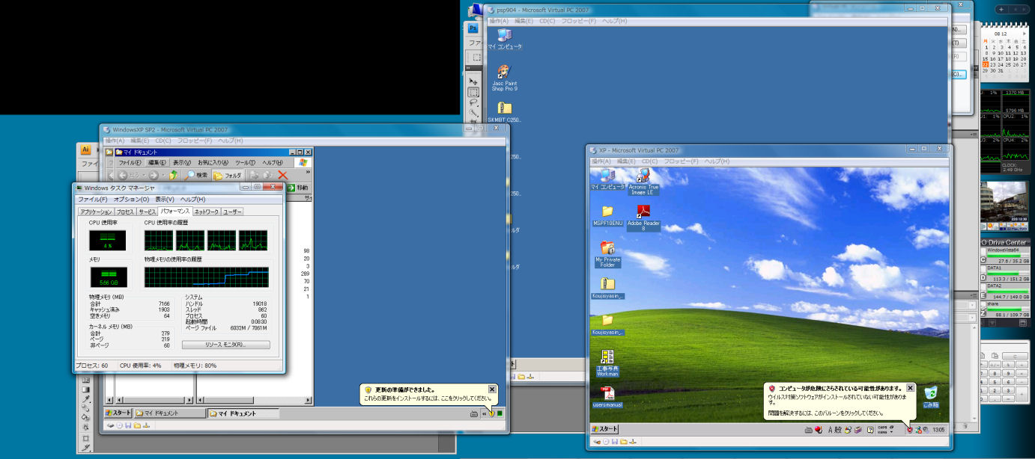Image resolution: width=1035 pixels, height=459 pixels.
Task: Click the Folders toolbar button in My Documents
Action: 228,175
